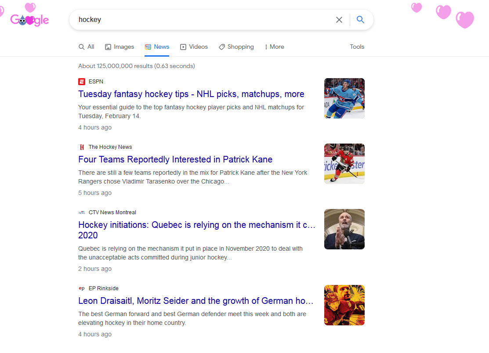Open the Shopping tab
Image resolution: width=489 pixels, height=353 pixels.
pos(236,47)
